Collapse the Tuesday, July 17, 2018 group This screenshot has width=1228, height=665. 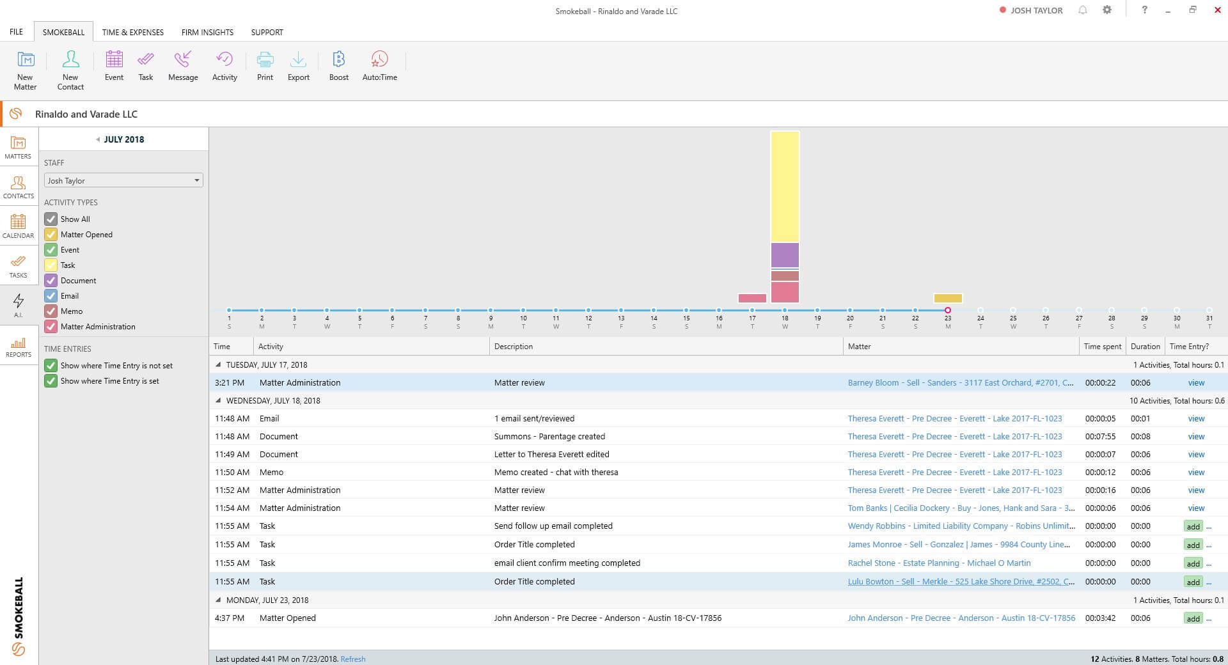click(x=218, y=364)
